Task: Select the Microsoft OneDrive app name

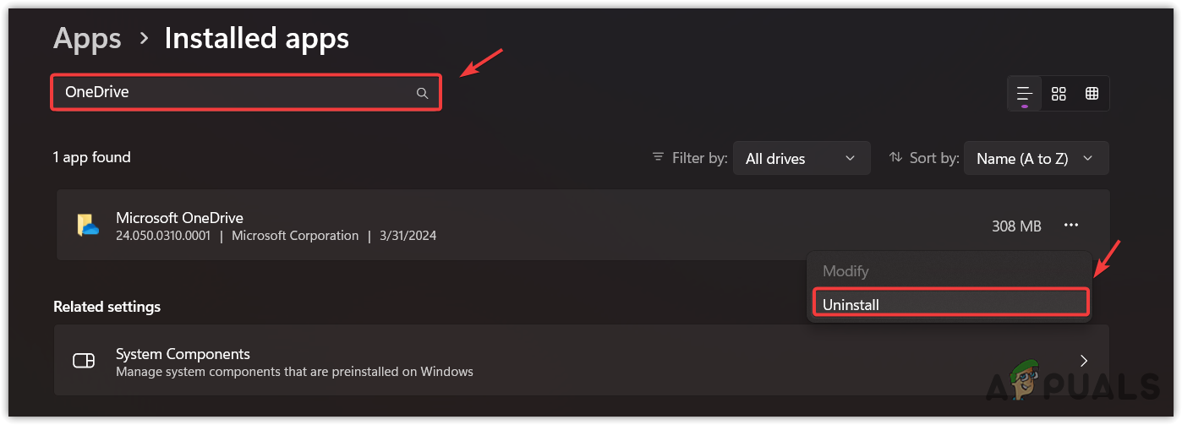Action: [179, 218]
